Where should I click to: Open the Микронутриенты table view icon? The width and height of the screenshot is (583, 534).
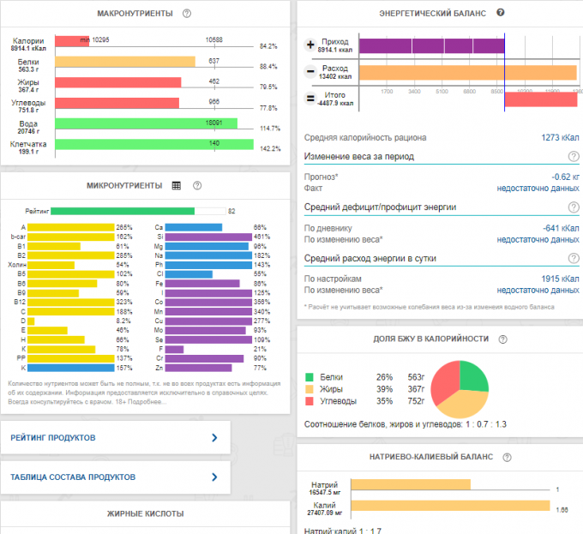[x=177, y=185]
